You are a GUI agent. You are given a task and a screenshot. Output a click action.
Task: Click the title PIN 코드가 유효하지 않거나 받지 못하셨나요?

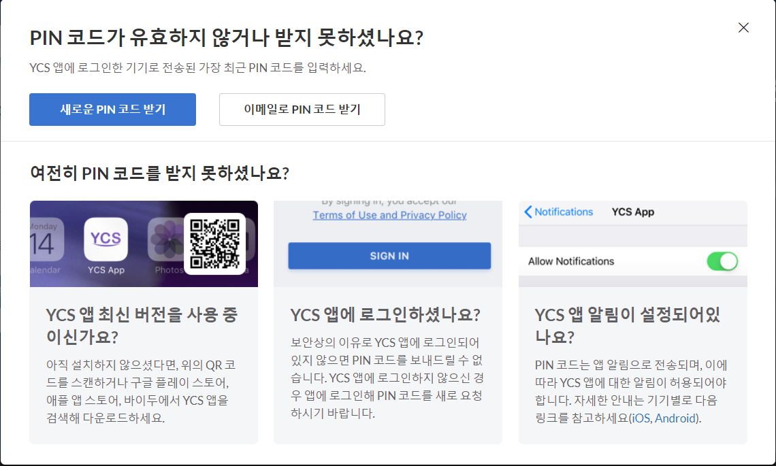(x=227, y=37)
